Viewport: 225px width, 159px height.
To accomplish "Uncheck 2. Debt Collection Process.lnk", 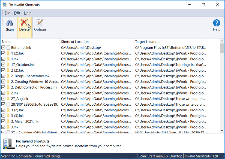I will 3,87.
